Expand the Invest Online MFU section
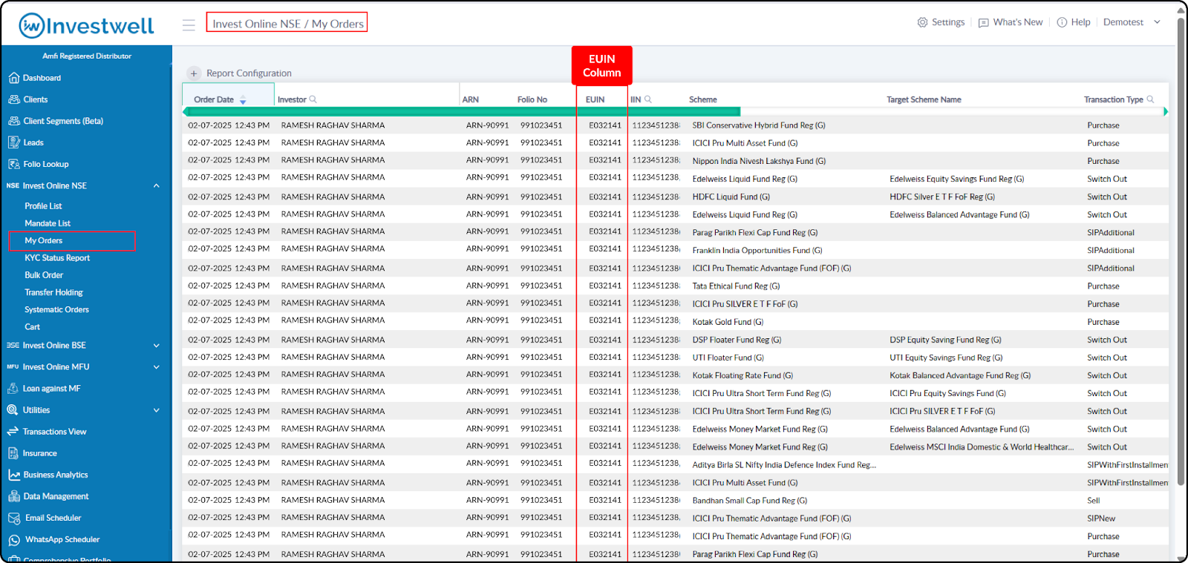1188x563 pixels. [156, 367]
